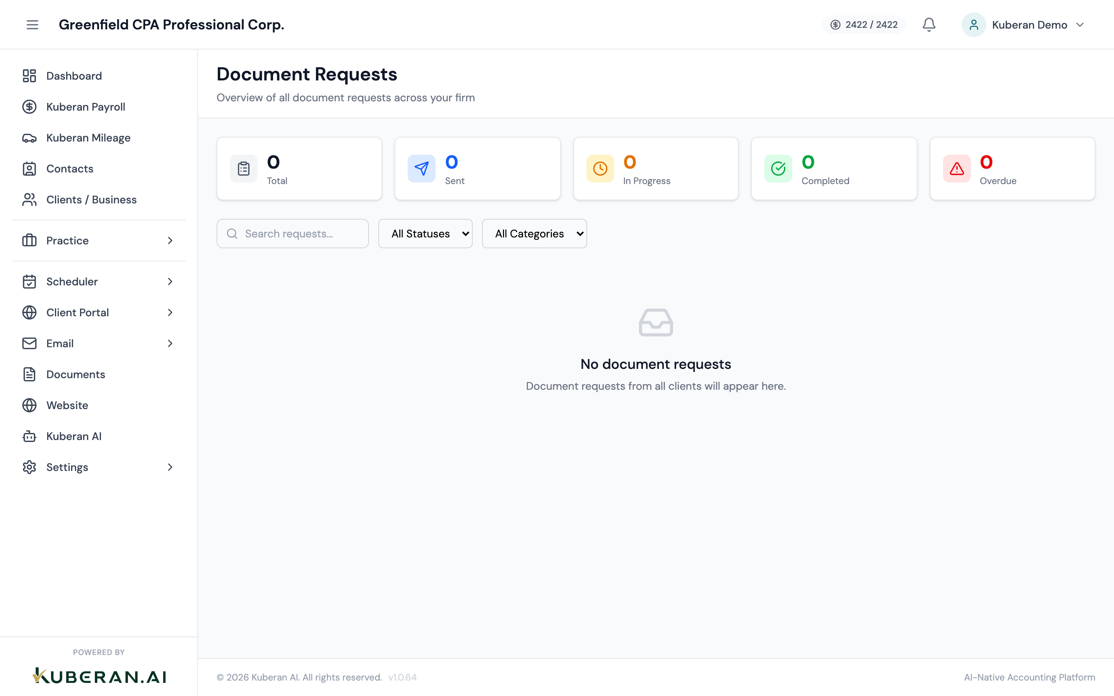Open Documents from the sidebar
This screenshot has width=1114, height=696.
tap(99, 374)
